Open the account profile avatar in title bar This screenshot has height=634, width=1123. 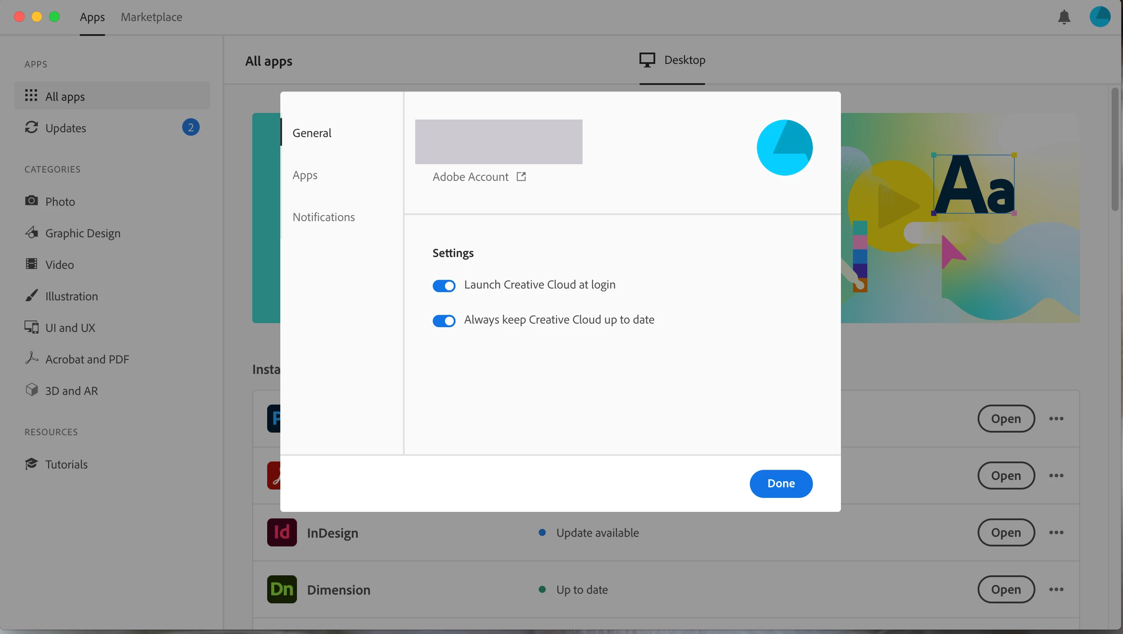point(1099,17)
